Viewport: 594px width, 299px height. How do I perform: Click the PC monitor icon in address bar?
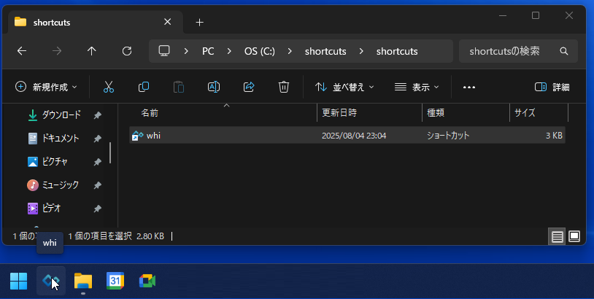[164, 51]
